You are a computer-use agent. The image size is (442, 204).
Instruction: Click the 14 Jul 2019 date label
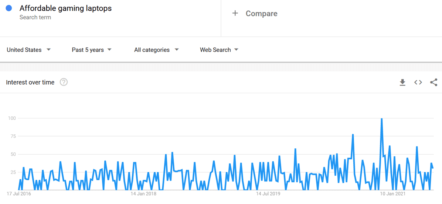click(268, 193)
